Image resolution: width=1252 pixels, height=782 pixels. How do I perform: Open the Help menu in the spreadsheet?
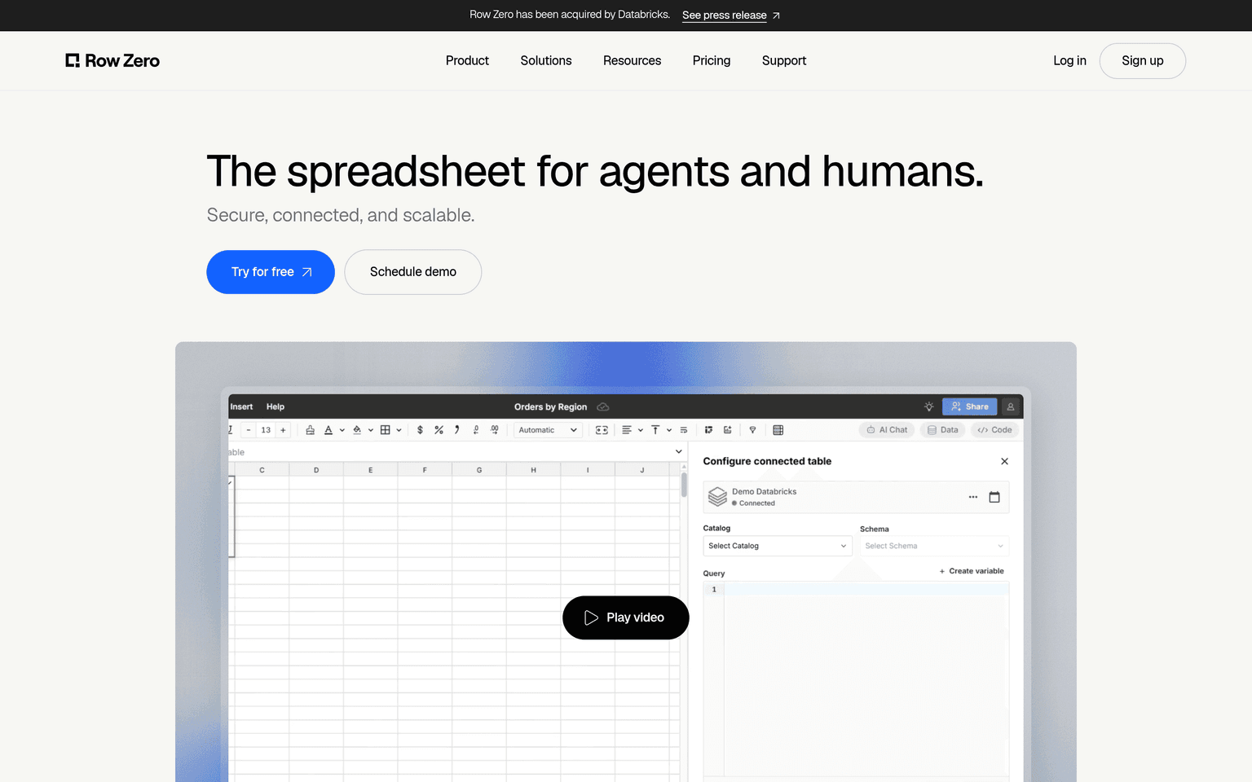tap(276, 406)
